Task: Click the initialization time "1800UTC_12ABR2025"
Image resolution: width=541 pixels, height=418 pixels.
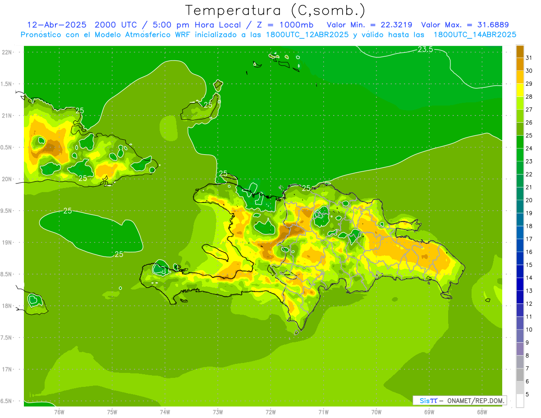Action: point(307,35)
